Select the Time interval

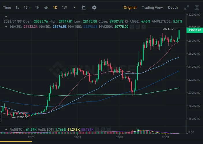tap(7, 8)
